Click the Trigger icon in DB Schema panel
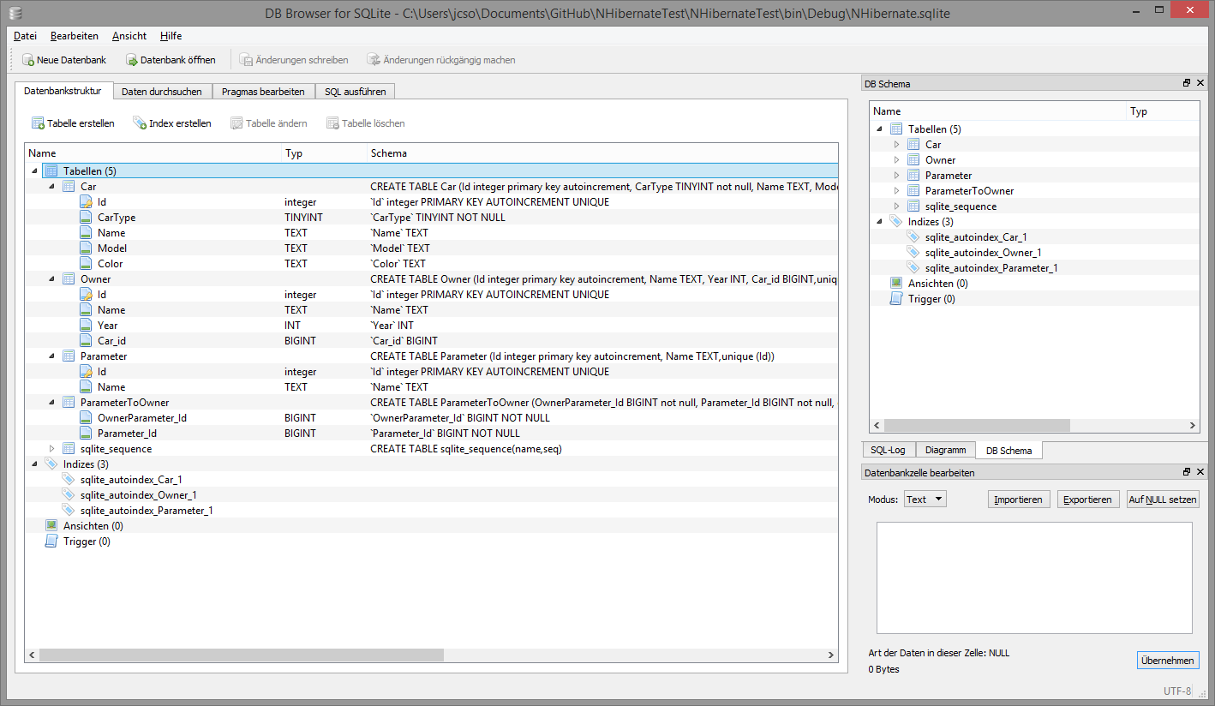The image size is (1215, 706). (896, 299)
